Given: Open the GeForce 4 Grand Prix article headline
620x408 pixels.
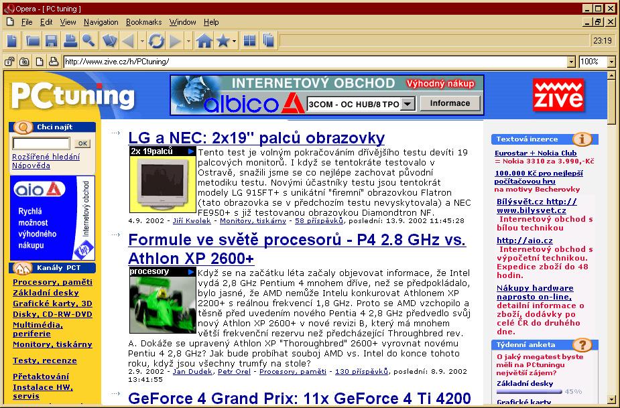Looking at the screenshot, I should pyautogui.click(x=300, y=398).
